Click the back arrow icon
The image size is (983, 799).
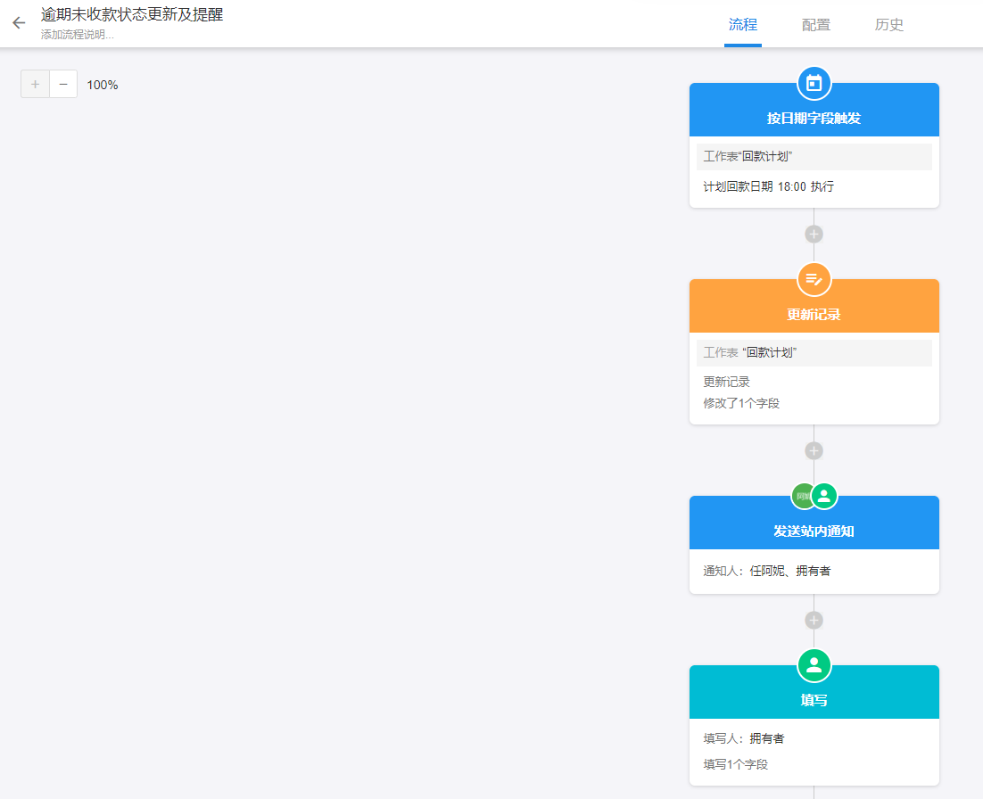[19, 23]
